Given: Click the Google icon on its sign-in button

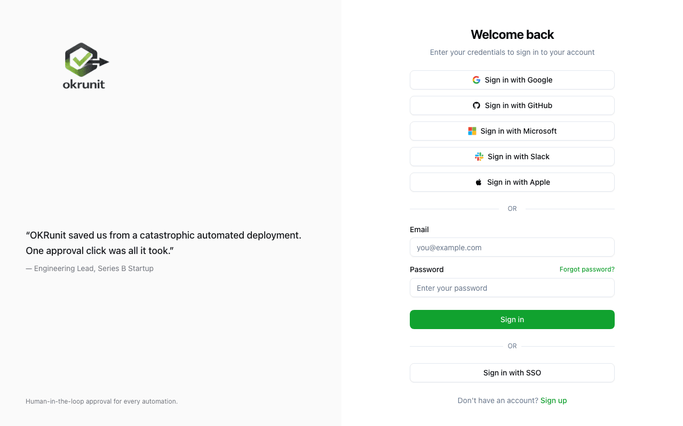Looking at the screenshot, I should [x=476, y=79].
